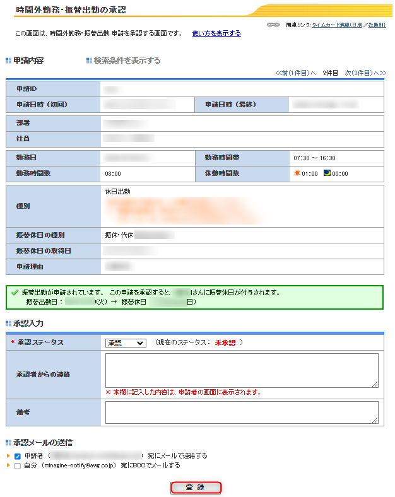This screenshot has width=395, height=497.
Task: Click the red note below 承認者からの連絡
Action: (183, 392)
